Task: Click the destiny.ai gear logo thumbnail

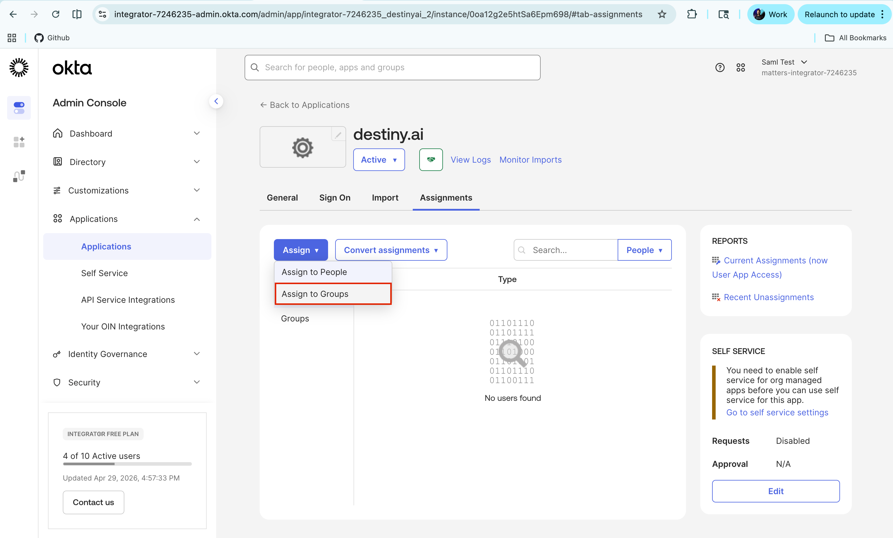Action: (303, 147)
